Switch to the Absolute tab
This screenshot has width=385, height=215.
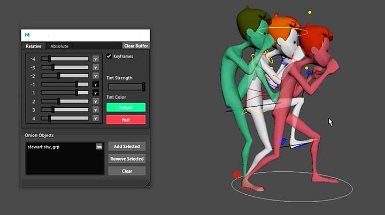[x=59, y=46]
